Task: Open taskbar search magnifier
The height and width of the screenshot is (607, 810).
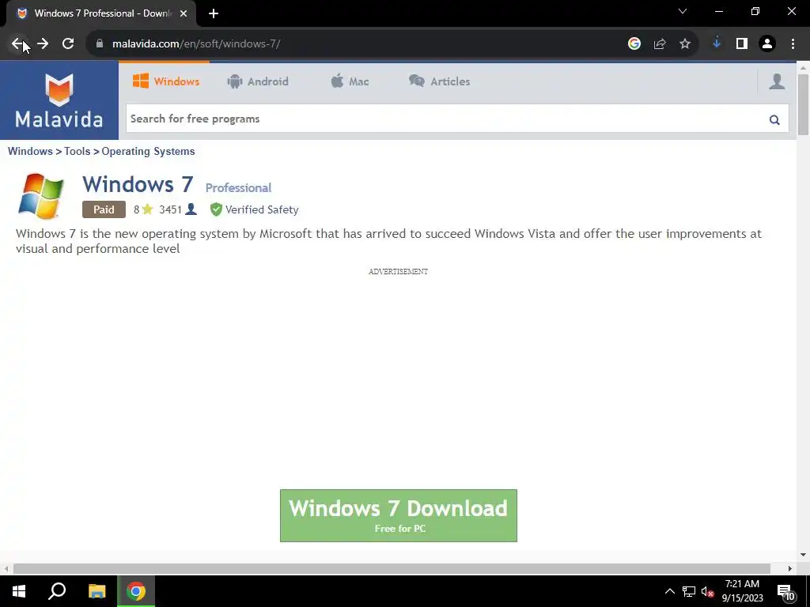Action: (57, 591)
